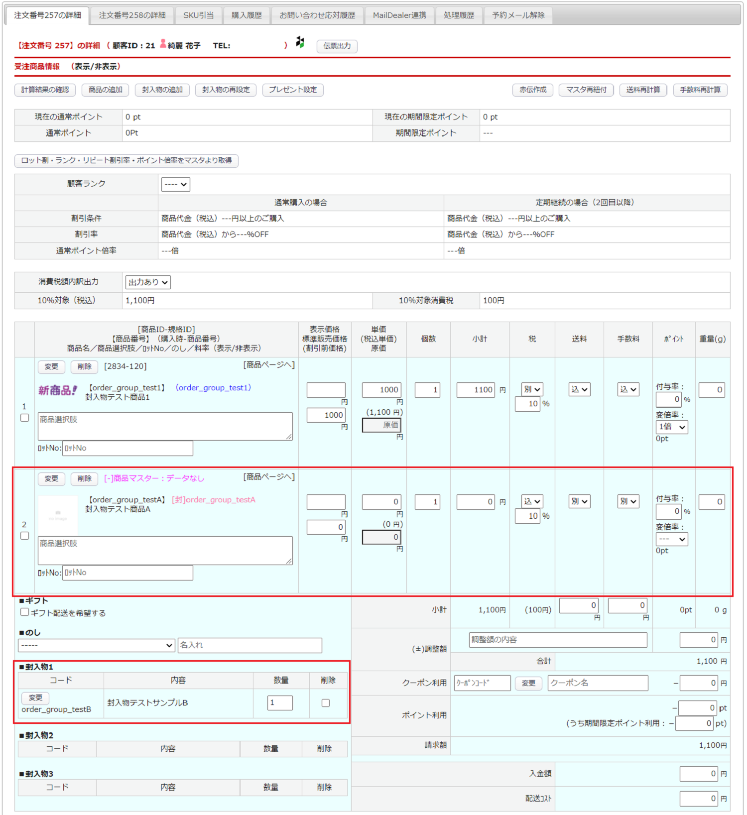Click the no-image thumbnail for order_group_testA
This screenshot has height=815, width=747.
tap(58, 515)
